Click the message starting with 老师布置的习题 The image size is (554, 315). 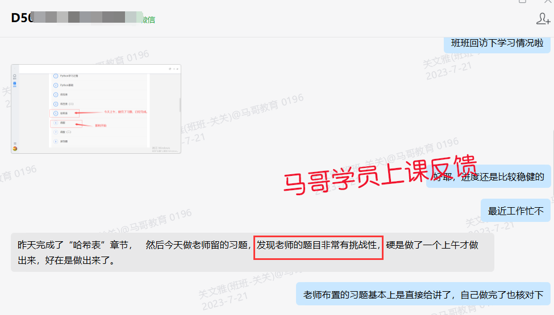tap(423, 295)
